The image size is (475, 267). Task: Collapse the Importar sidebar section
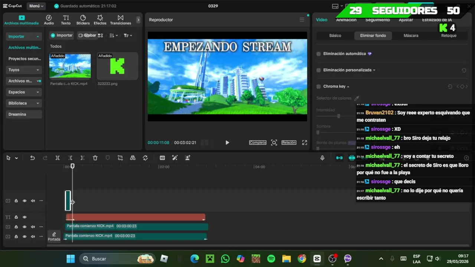click(x=37, y=37)
